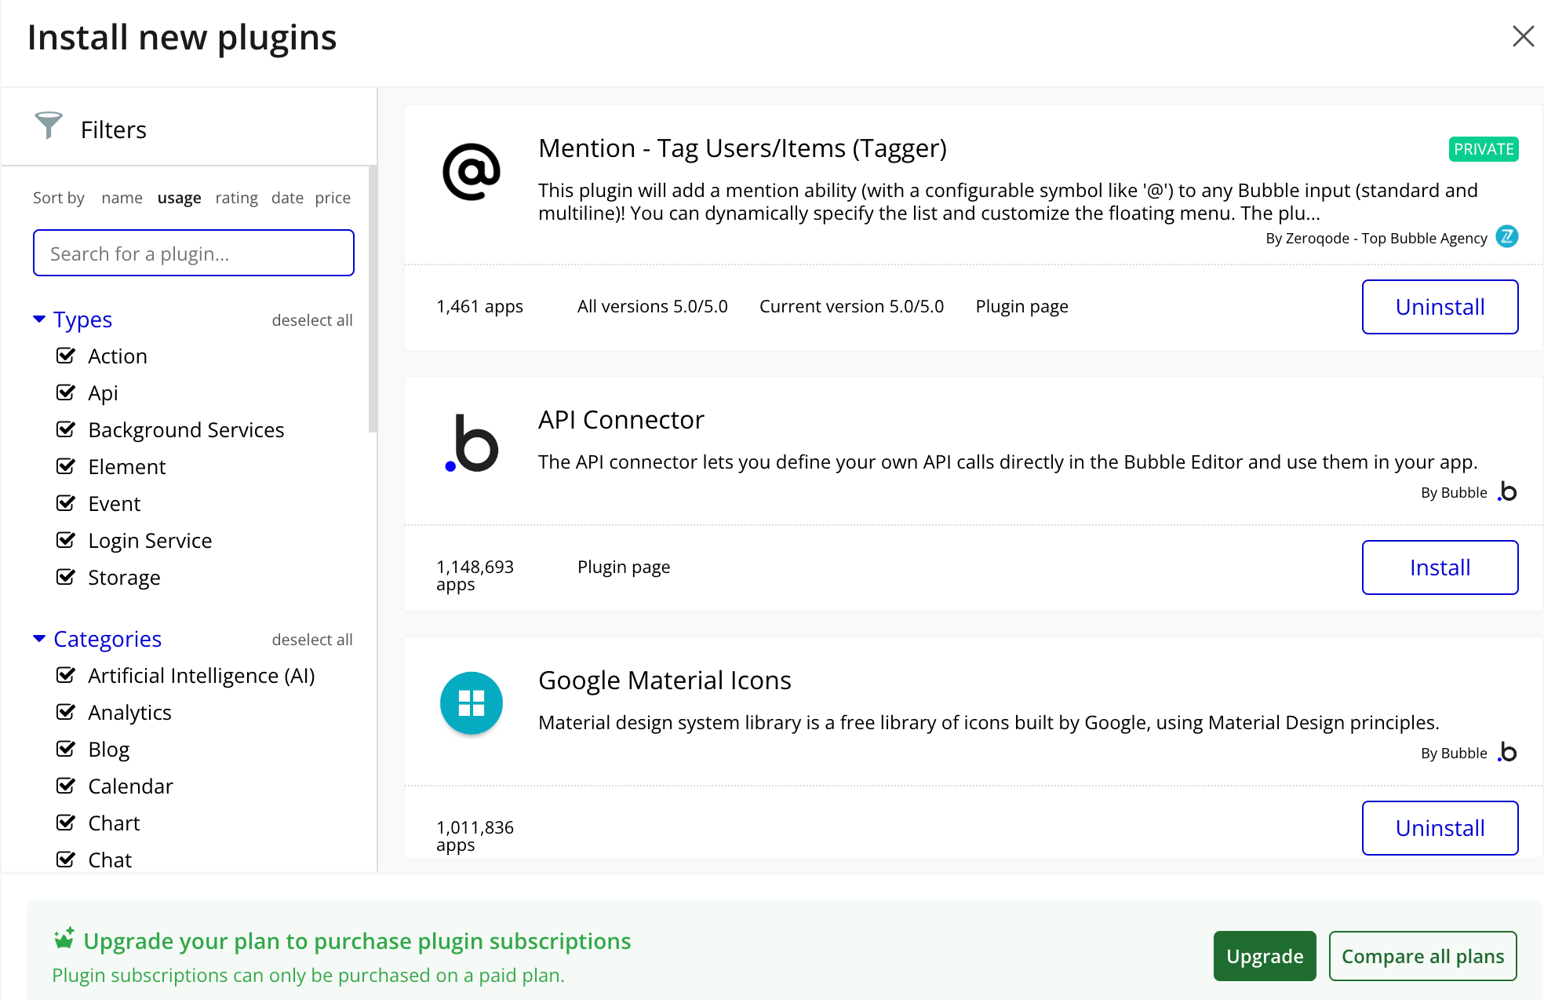Click the Filters funnel icon
This screenshot has width=1544, height=1000.
pos(49,126)
